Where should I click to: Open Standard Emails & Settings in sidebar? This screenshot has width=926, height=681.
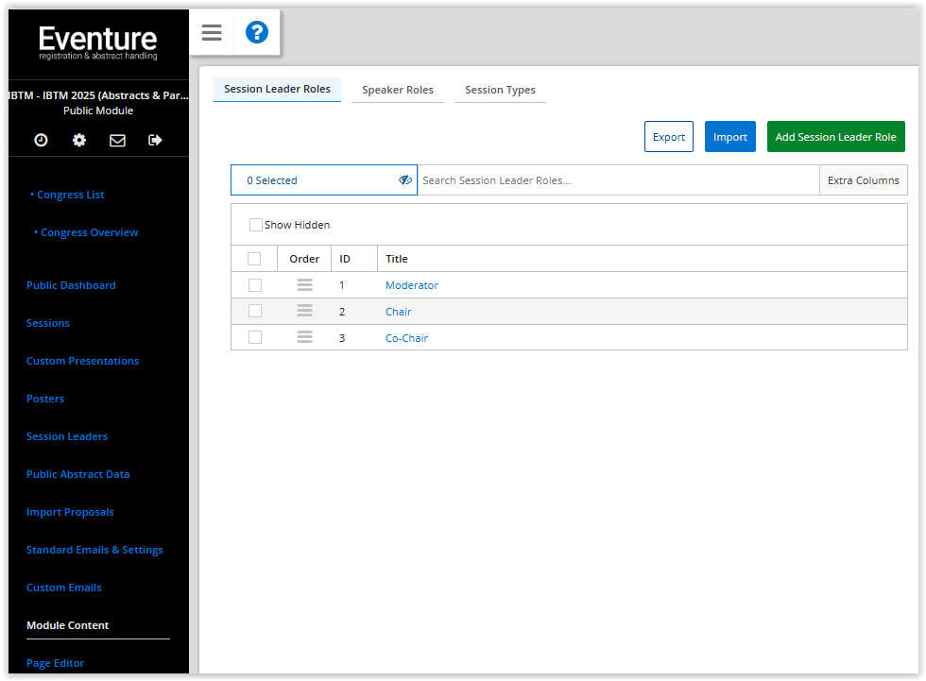(94, 550)
